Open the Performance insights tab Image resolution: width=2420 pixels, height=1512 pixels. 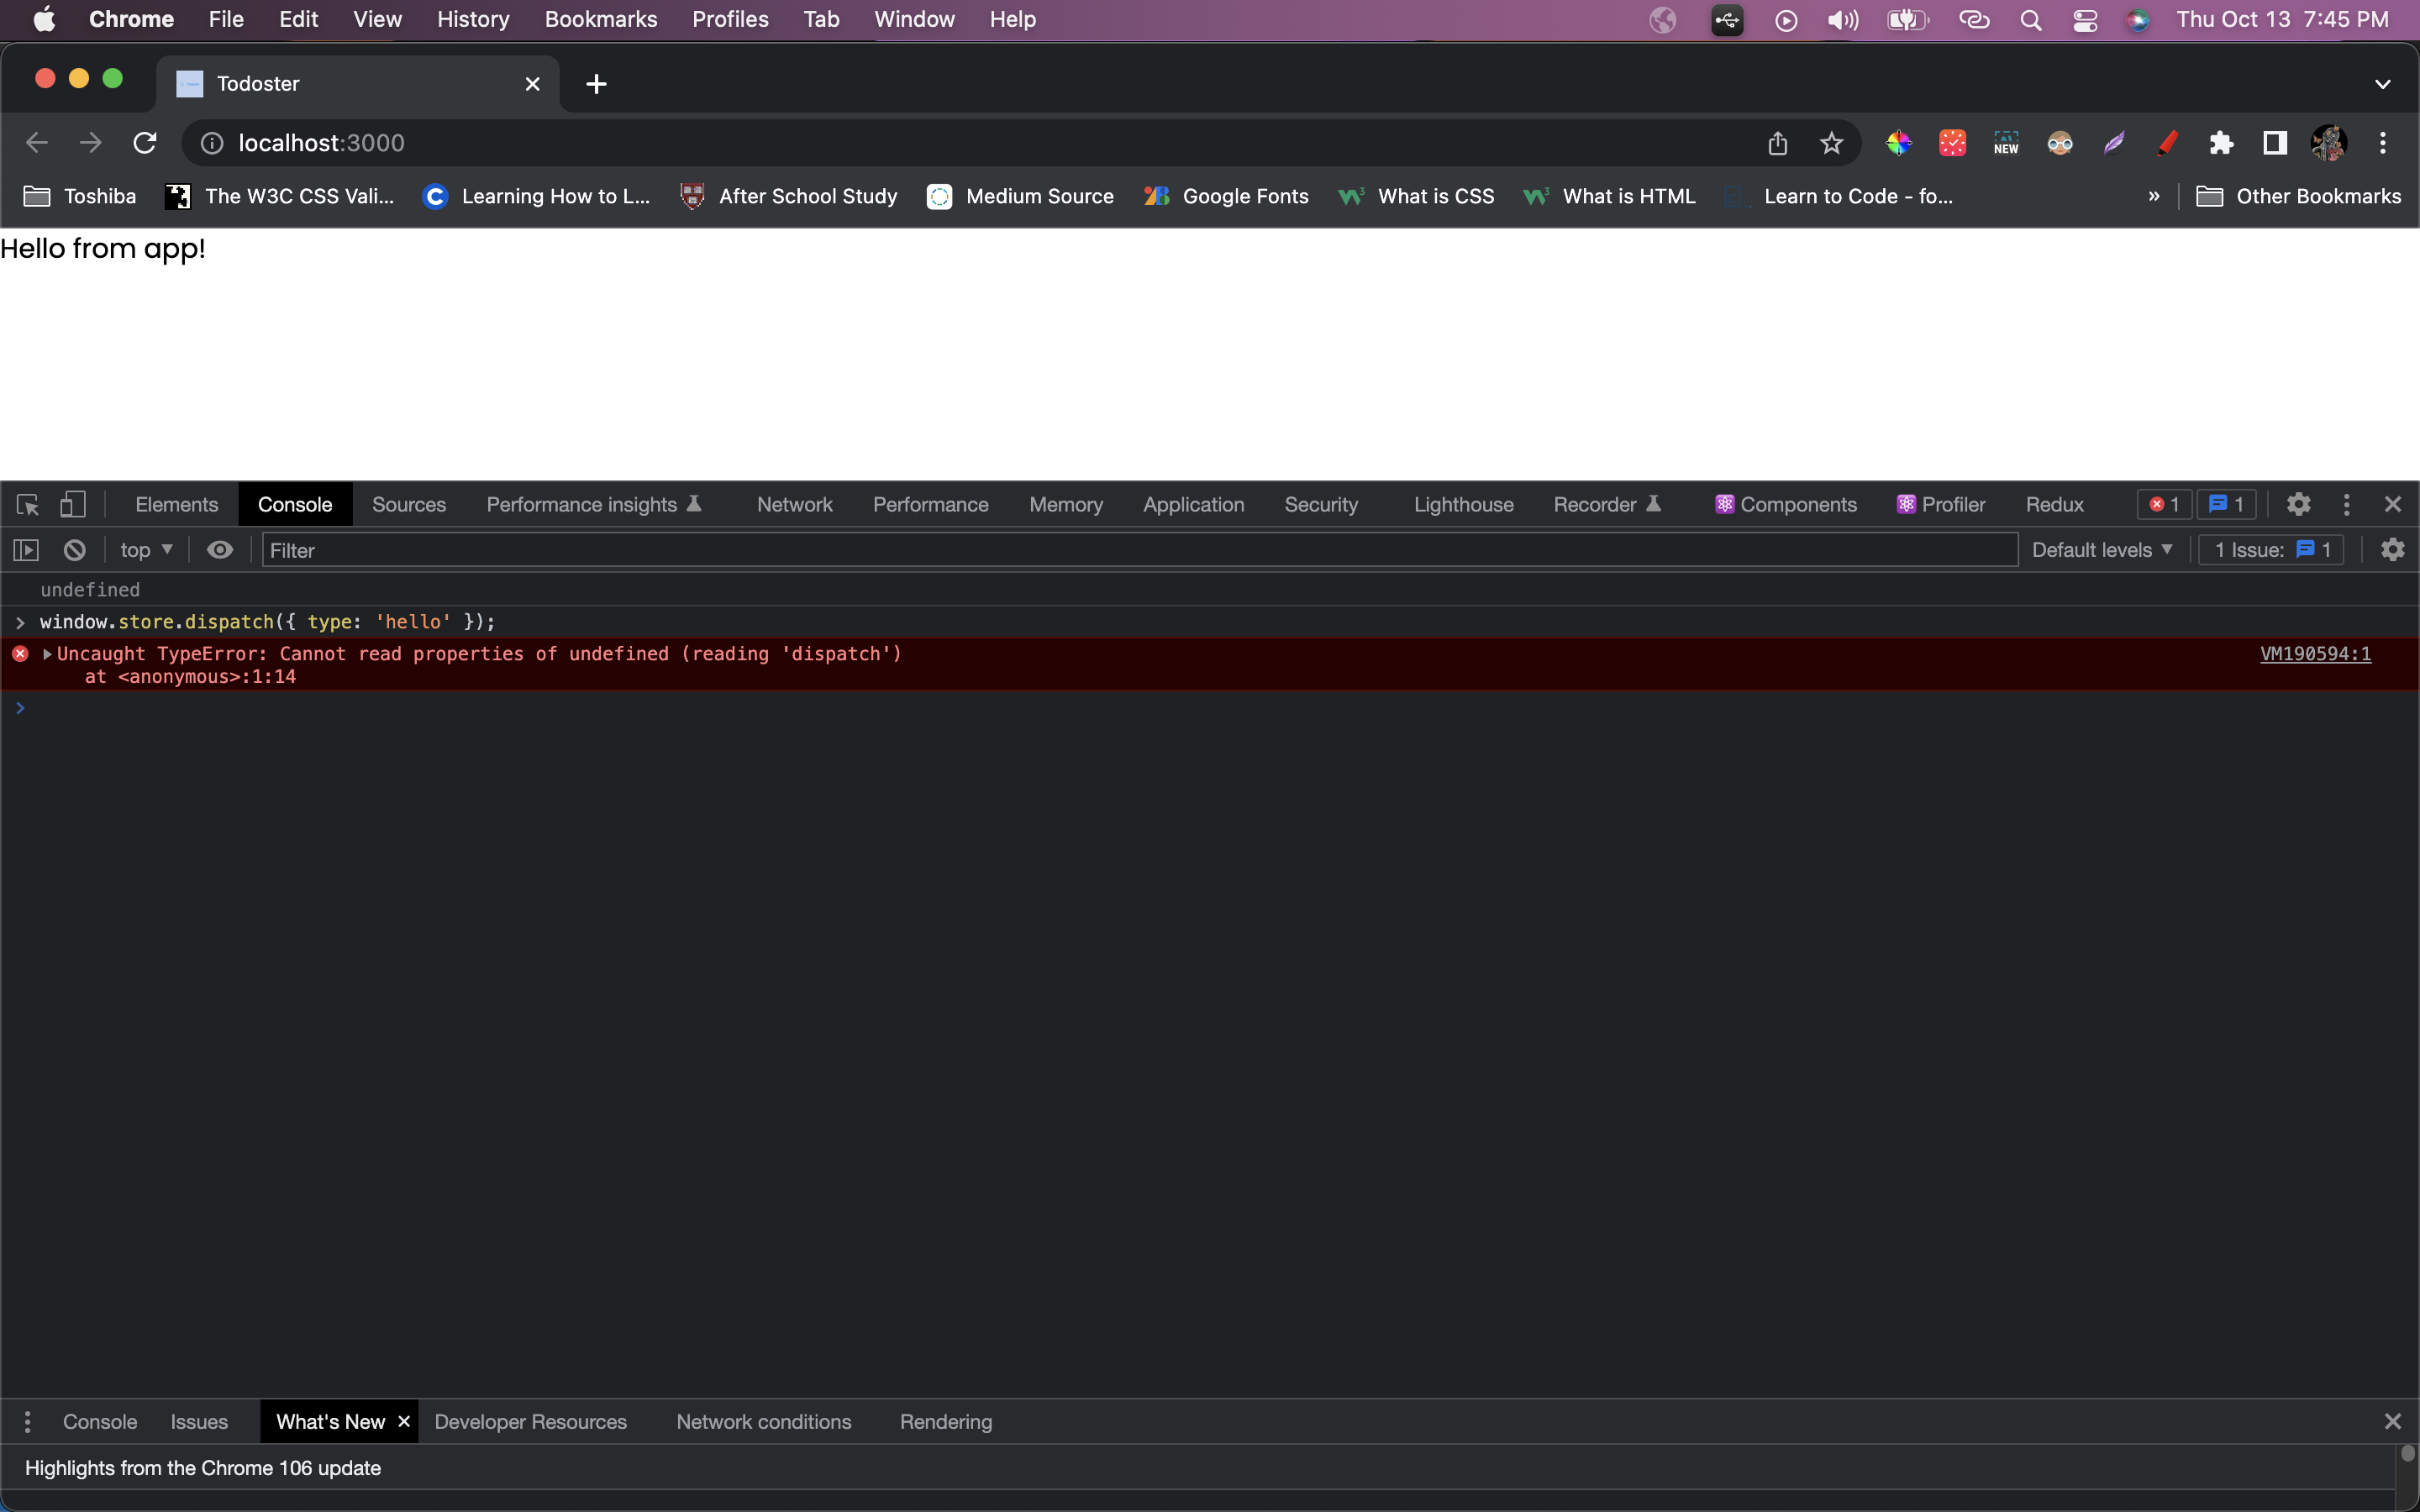pyautogui.click(x=594, y=504)
